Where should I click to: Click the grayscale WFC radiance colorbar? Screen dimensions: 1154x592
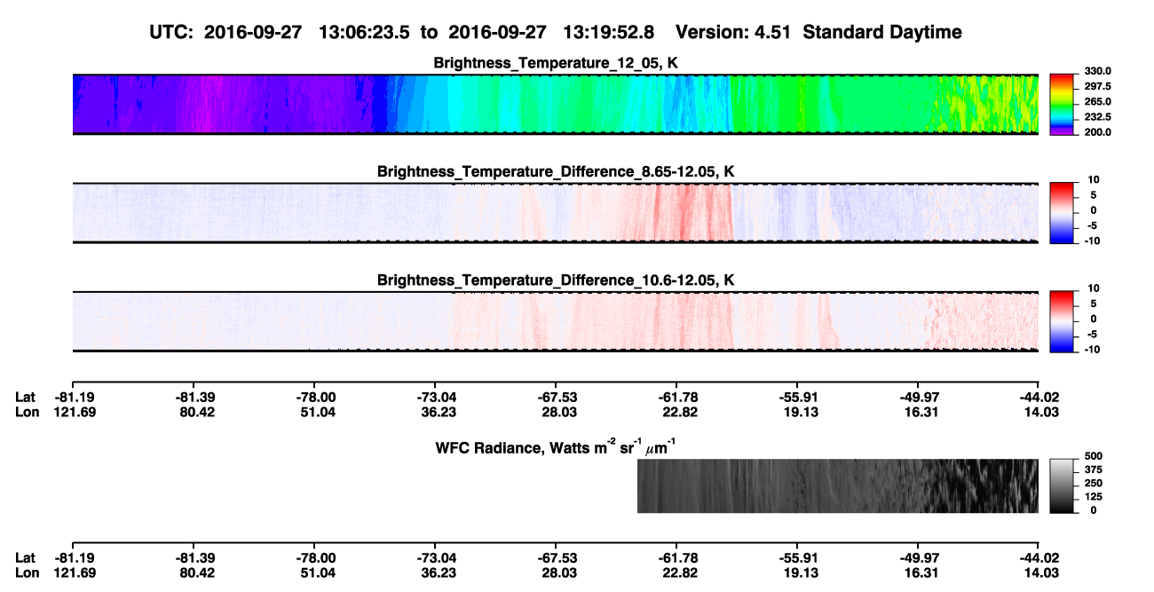coord(1063,485)
